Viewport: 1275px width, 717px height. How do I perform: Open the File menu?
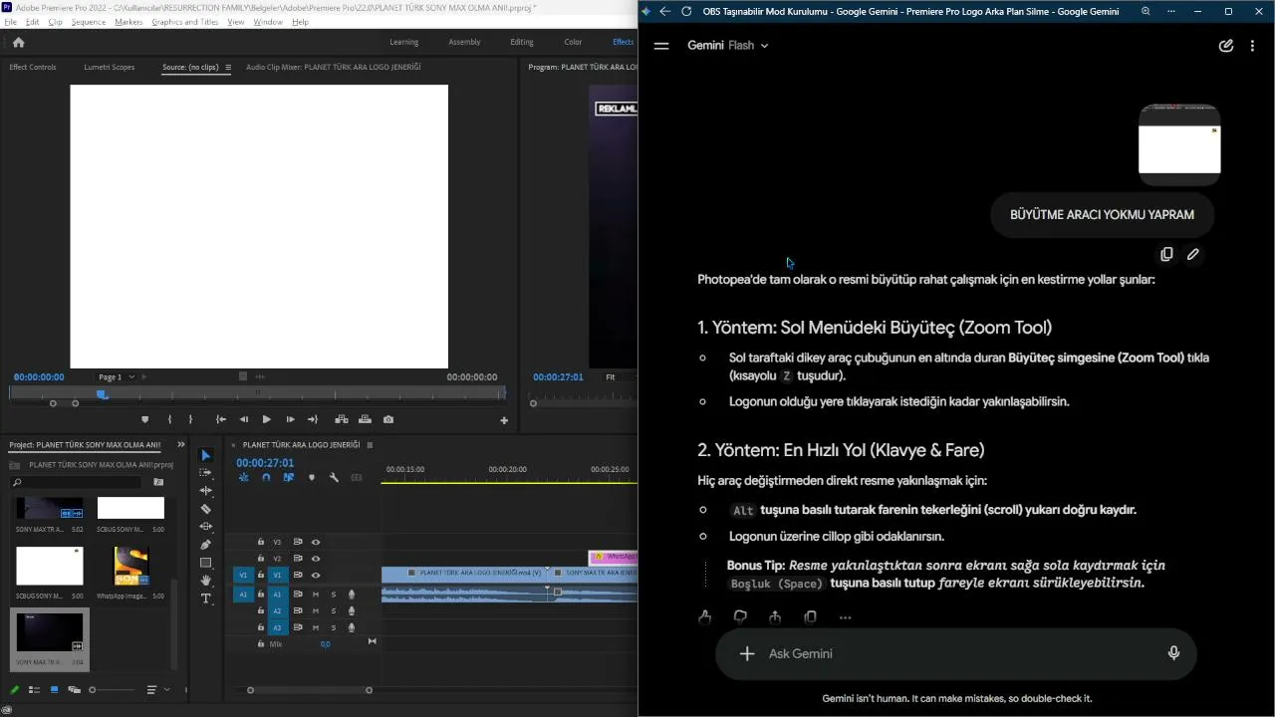11,22
